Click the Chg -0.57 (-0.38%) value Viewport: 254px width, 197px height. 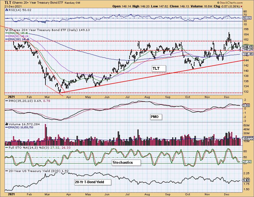click(x=227, y=6)
